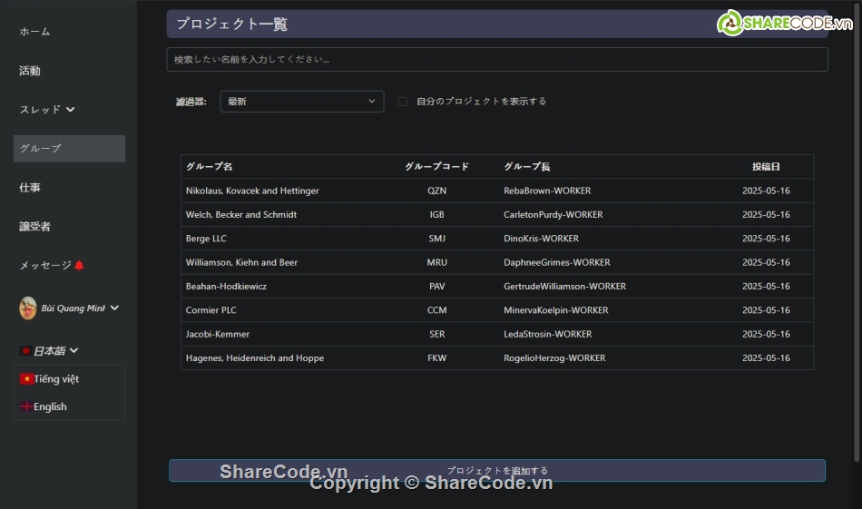The image size is (862, 509).
Task: Click the 投稿日 column header
Action: tap(766, 167)
